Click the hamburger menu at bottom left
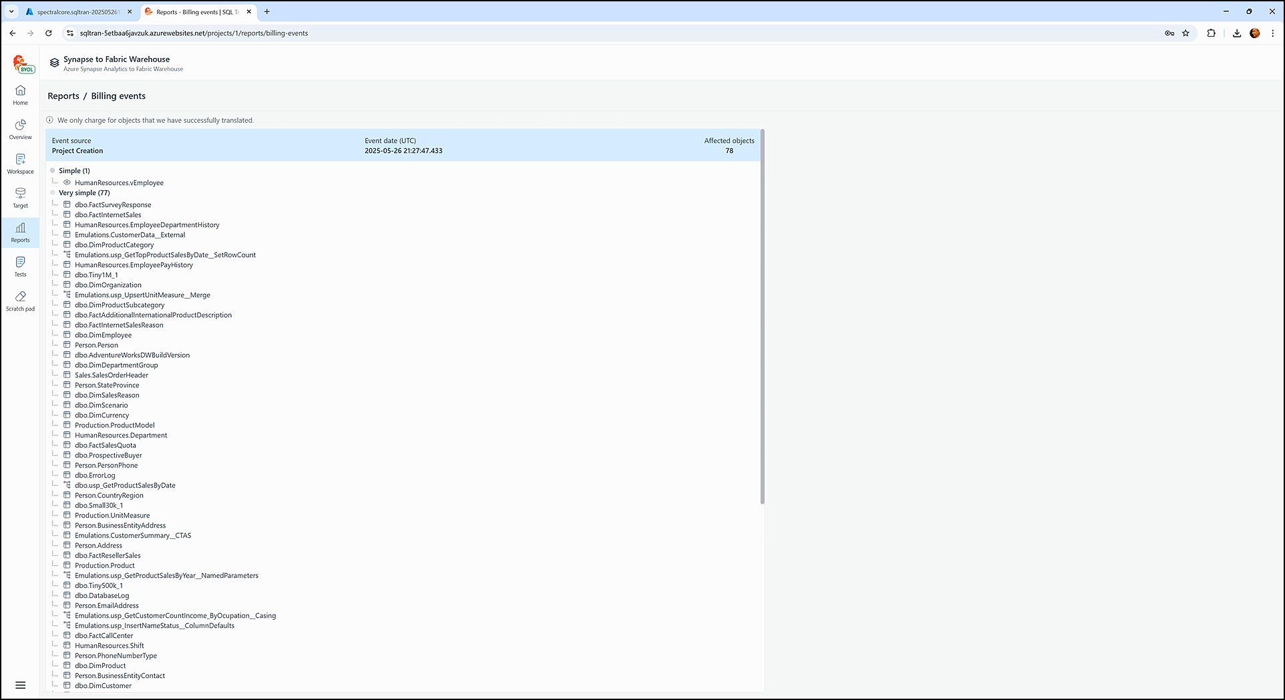The width and height of the screenshot is (1285, 700). tap(20, 685)
